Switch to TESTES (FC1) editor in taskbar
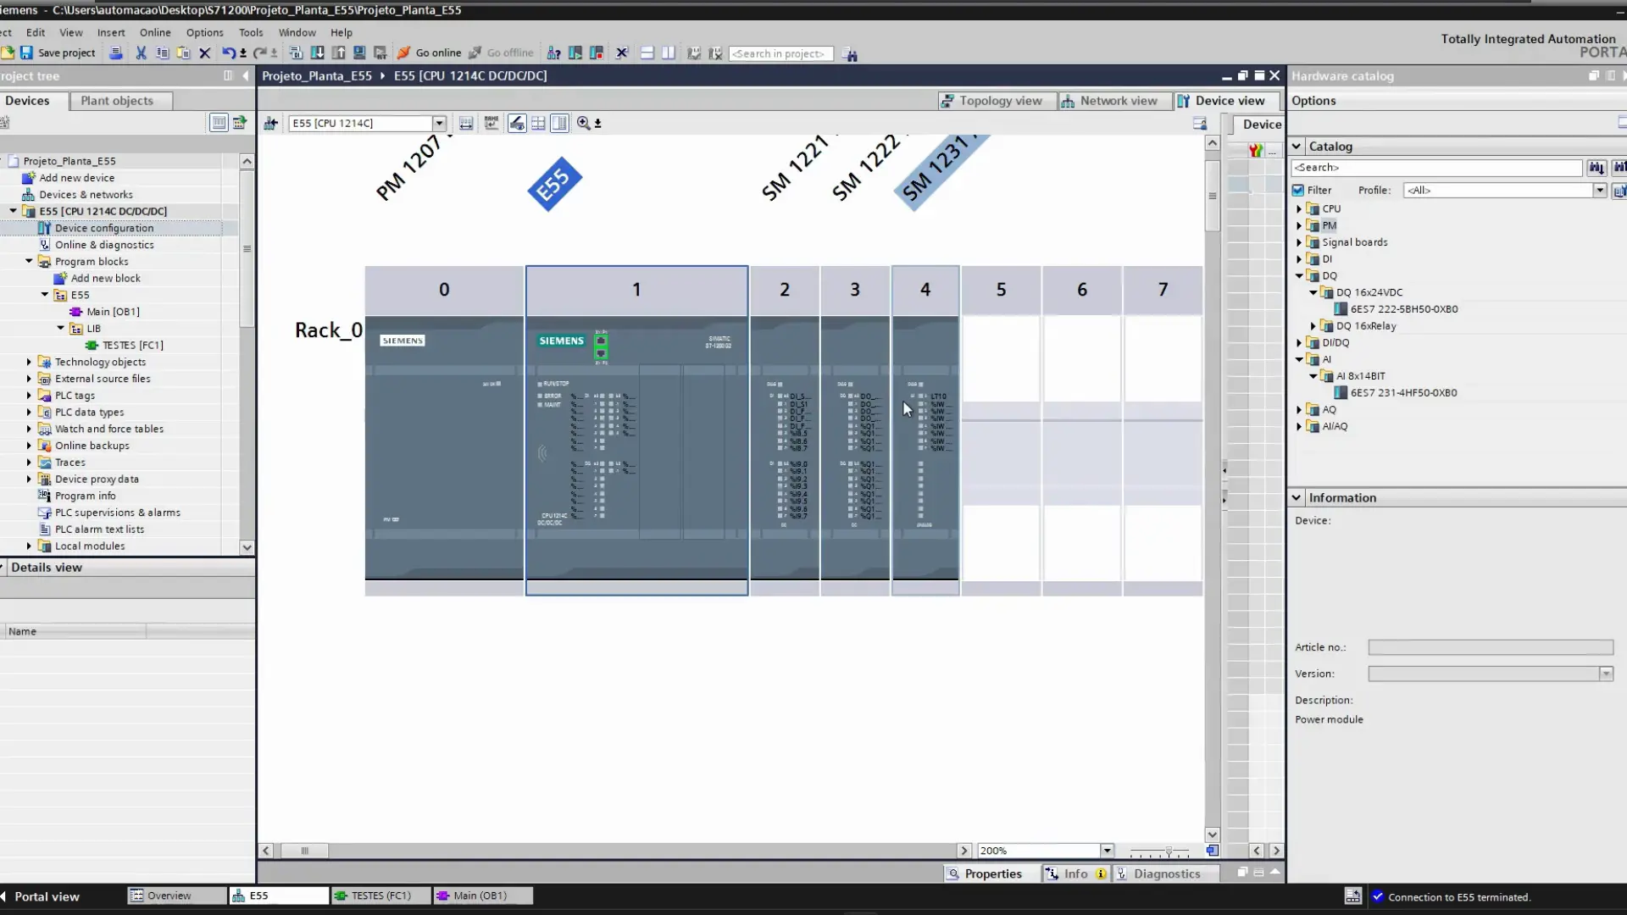 point(380,896)
